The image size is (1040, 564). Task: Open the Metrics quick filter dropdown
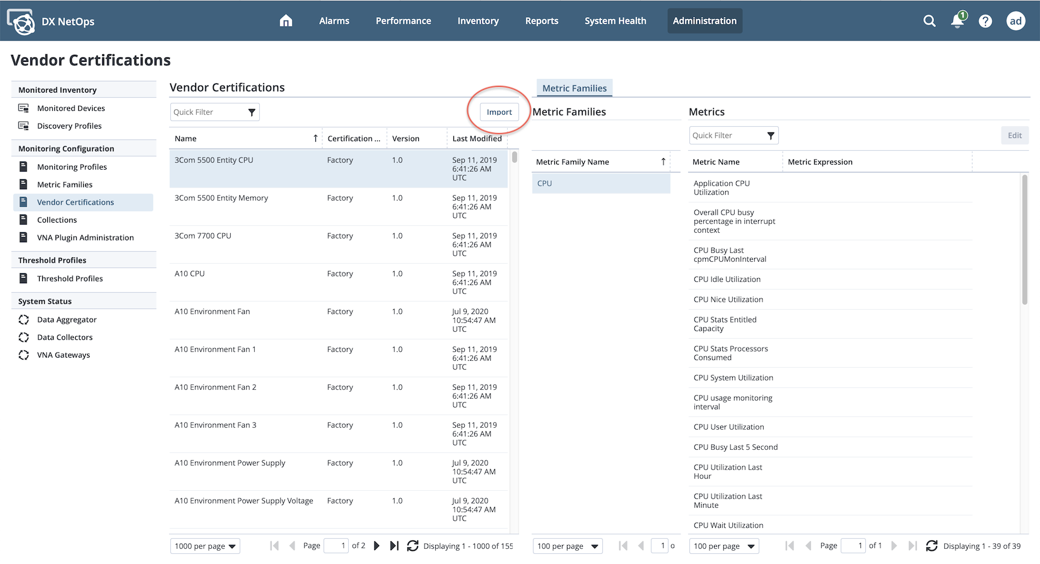(x=770, y=136)
